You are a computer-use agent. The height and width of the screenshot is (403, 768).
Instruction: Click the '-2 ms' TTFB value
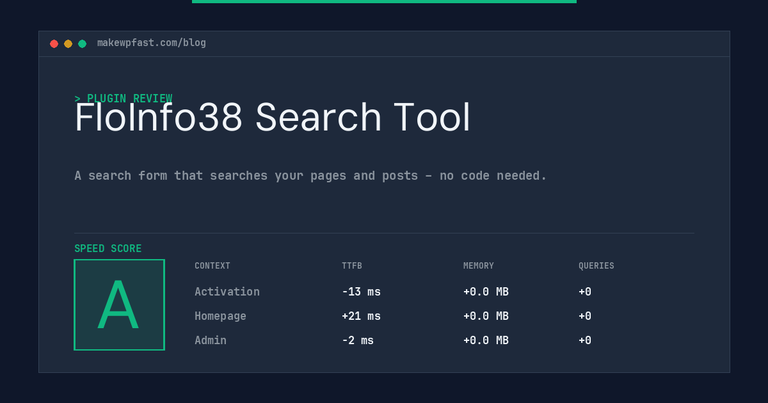pos(358,340)
